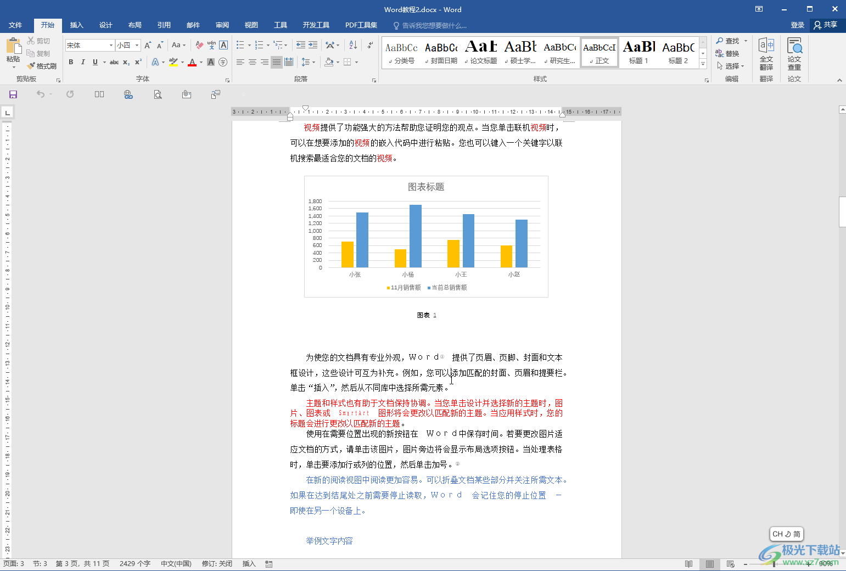
Task: Click the Clear Formatting eraser icon
Action: tap(199, 45)
